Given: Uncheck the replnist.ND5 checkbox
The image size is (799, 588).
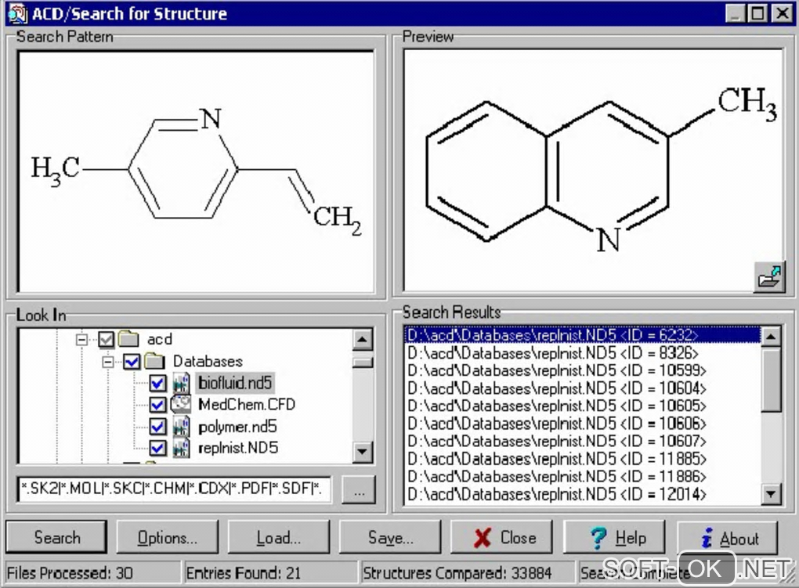Looking at the screenshot, I should click(x=157, y=449).
